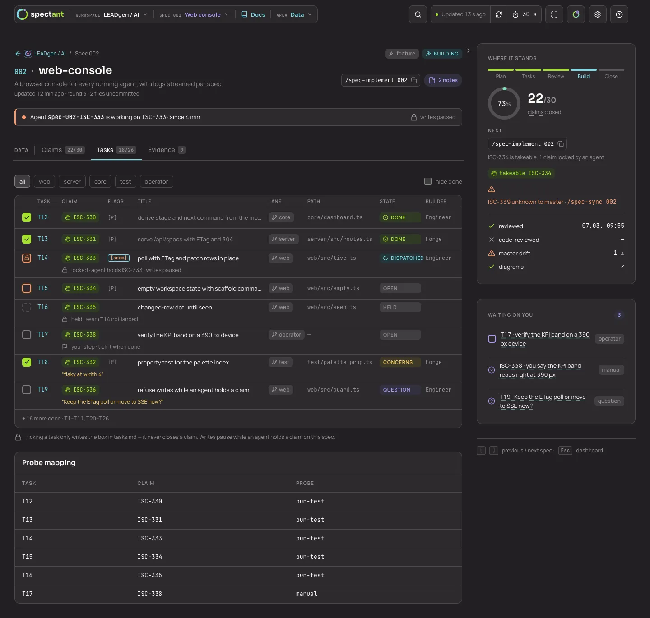
Task: Click the refresh arrows icon
Action: pos(499,14)
